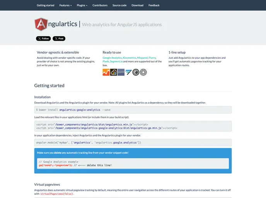The height and width of the screenshot is (198, 266).
Task: Expand the Features dropdown menu
Action: click(65, 5)
